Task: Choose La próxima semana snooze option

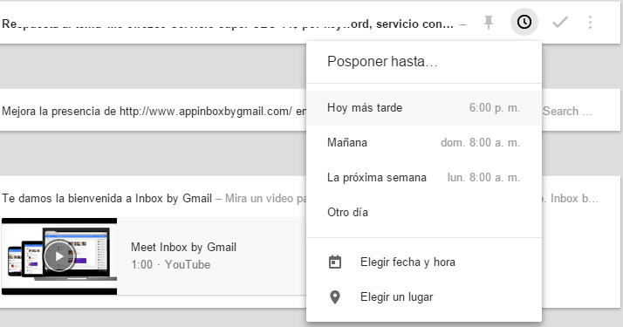Action: (x=424, y=178)
